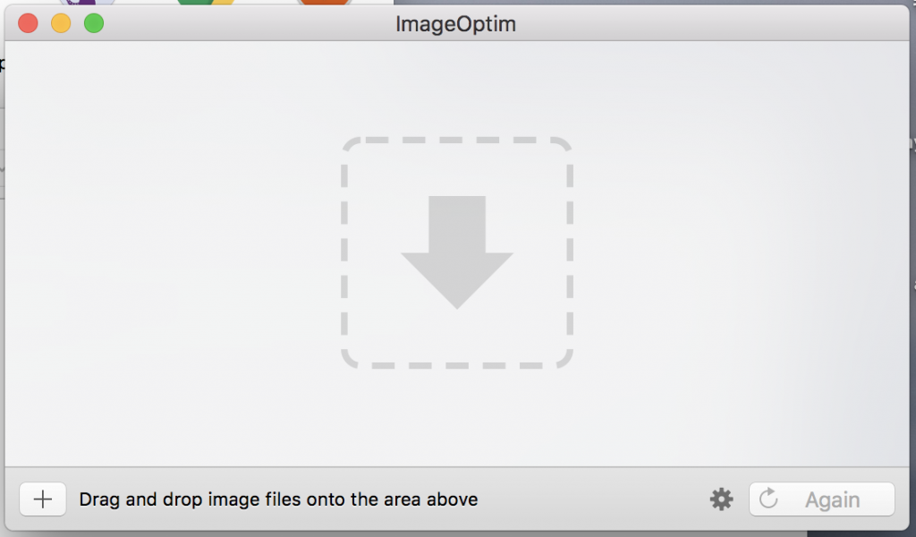
Task: Click the dark background window at the top right
Action: pyautogui.click(x=654, y=2)
